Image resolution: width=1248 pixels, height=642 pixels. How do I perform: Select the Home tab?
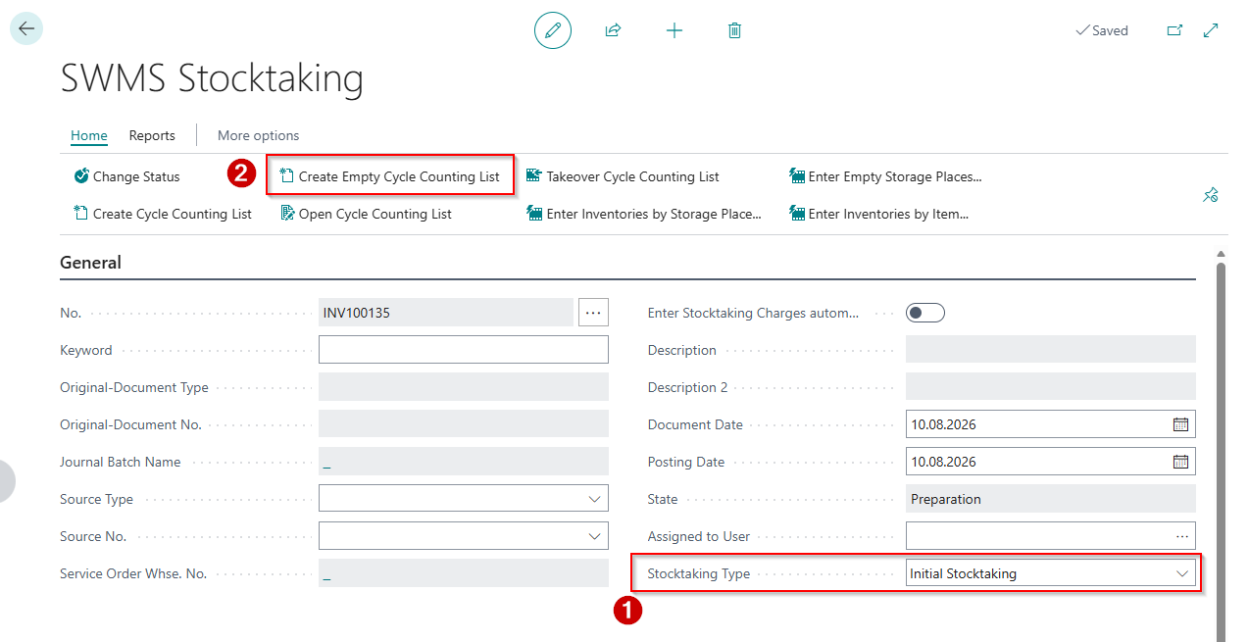pyautogui.click(x=89, y=135)
